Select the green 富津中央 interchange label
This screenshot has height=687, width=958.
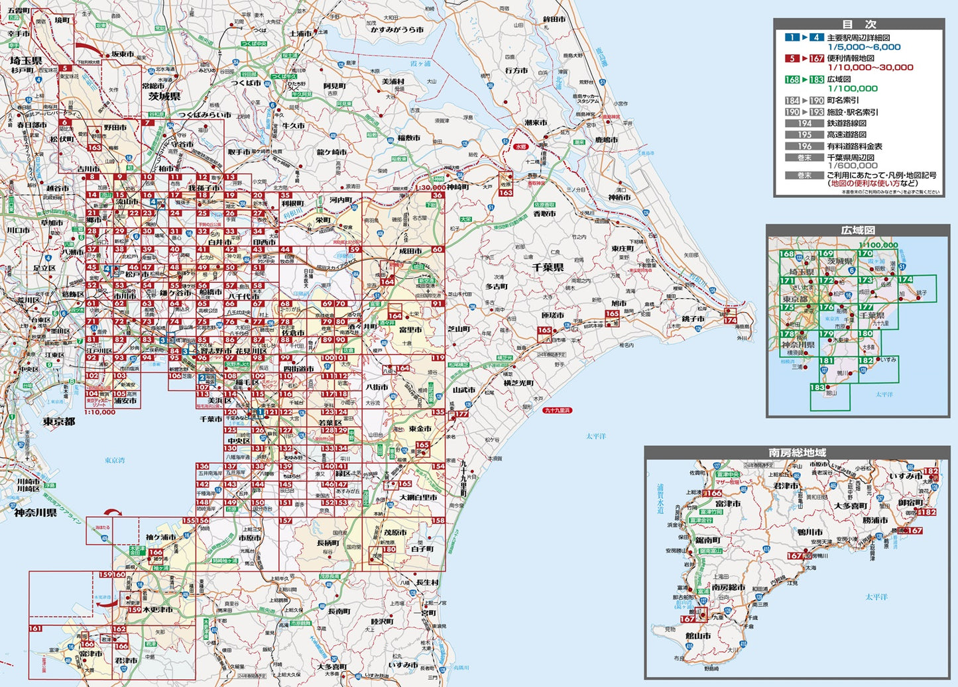727,474
